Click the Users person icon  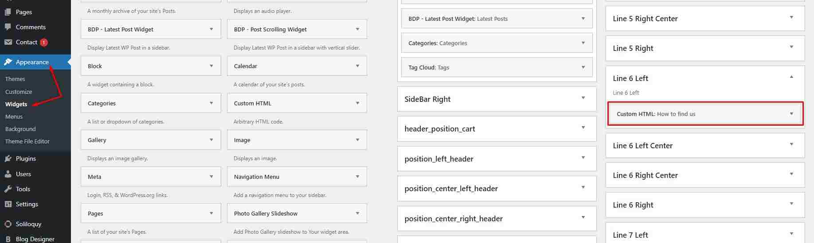tap(8, 174)
